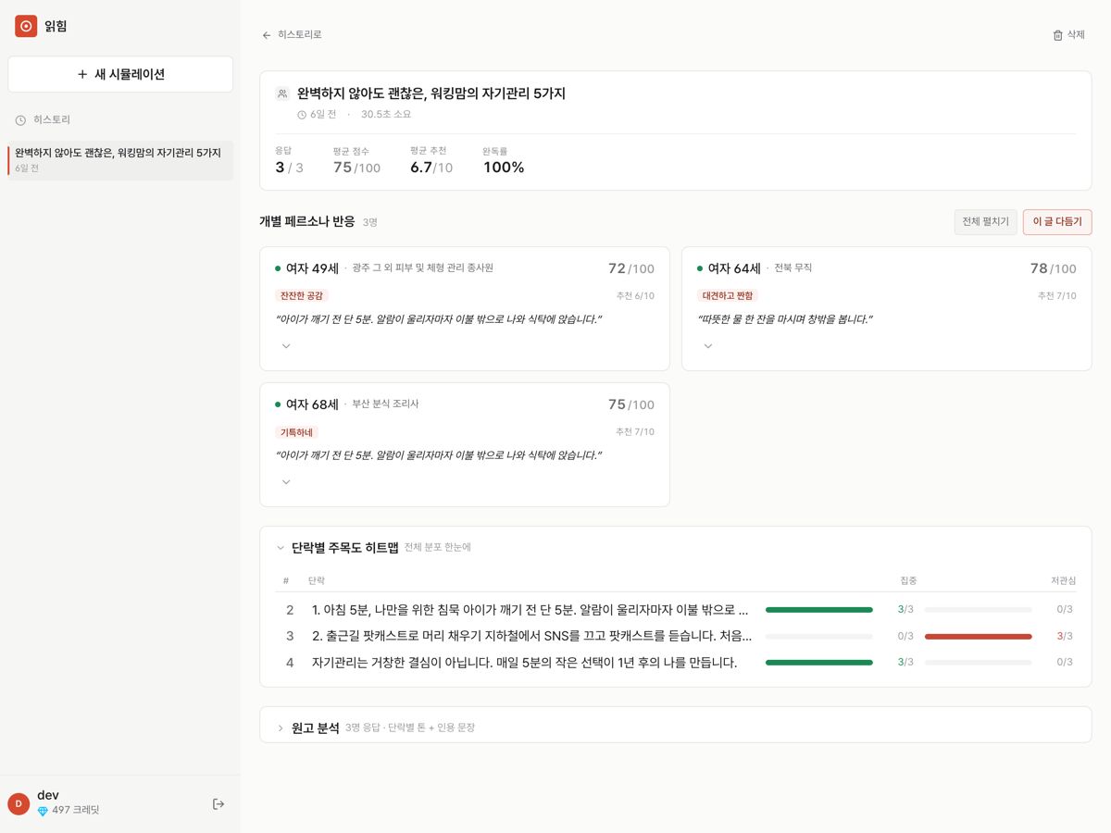The width and height of the screenshot is (1111, 833).
Task: Click the trash can icon
Action: (x=1057, y=35)
